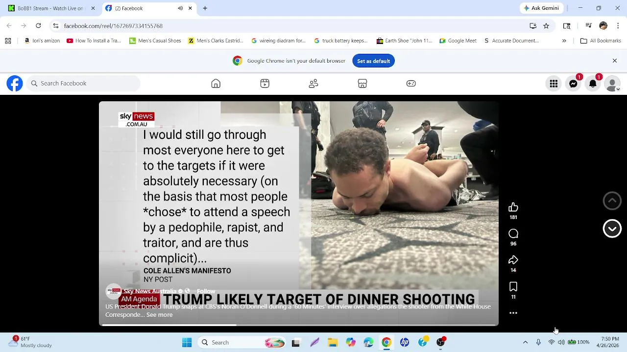Switch to BoBB1 Stream tab
This screenshot has width=627, height=352.
pos(49,8)
